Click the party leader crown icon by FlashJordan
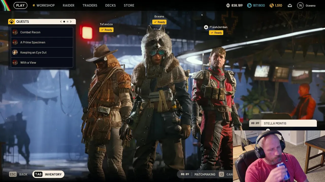 (206, 27)
